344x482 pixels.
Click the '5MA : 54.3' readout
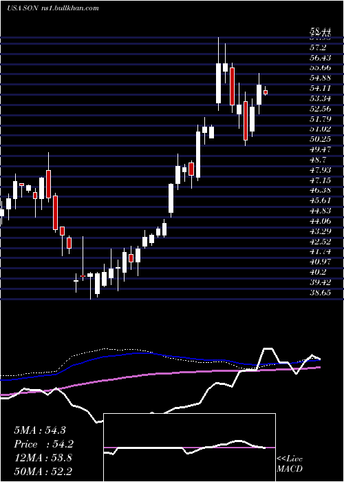click(40, 430)
